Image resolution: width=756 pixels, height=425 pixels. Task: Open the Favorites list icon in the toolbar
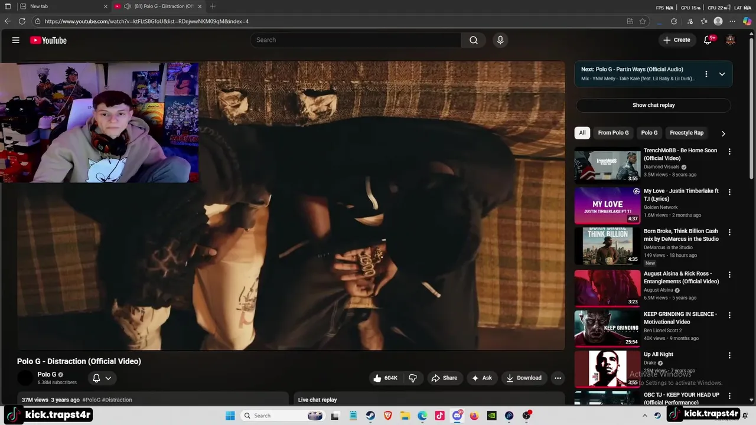point(704,21)
